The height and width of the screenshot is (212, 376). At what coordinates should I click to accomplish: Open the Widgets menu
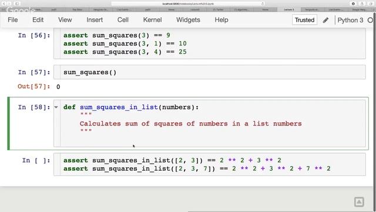click(x=188, y=20)
